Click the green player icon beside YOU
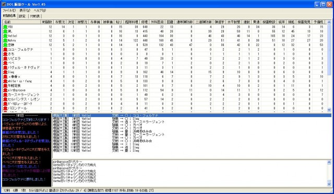The width and height of the screenshot is (334, 194). point(5,27)
